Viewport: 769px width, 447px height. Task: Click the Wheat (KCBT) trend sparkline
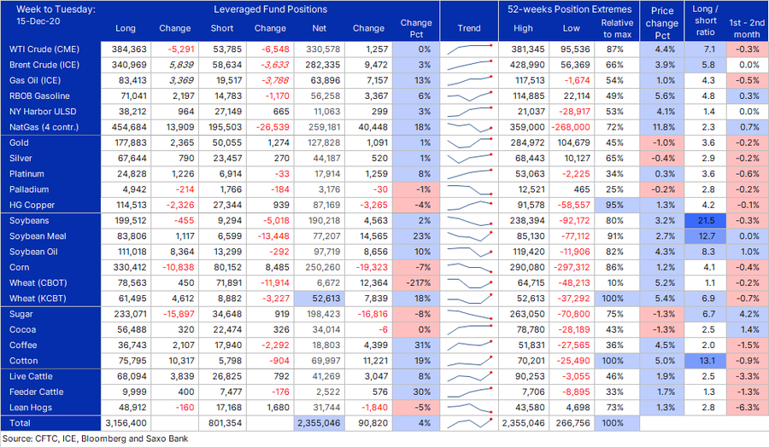point(469,298)
